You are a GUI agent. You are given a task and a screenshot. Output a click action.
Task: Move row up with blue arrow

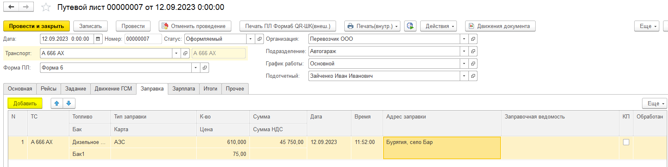point(57,104)
